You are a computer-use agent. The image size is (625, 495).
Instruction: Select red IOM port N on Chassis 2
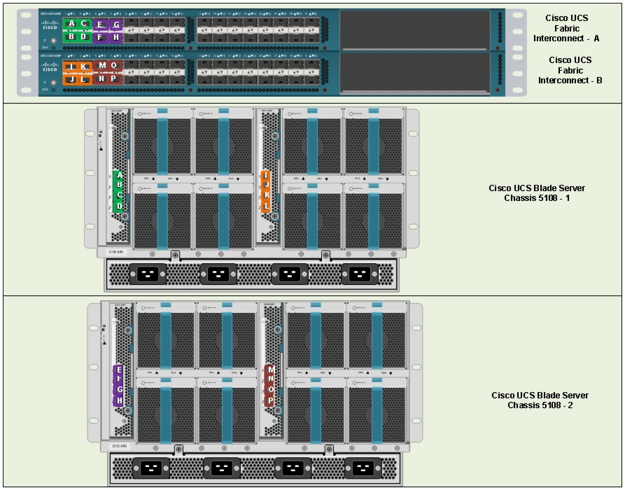pyautogui.click(x=270, y=379)
